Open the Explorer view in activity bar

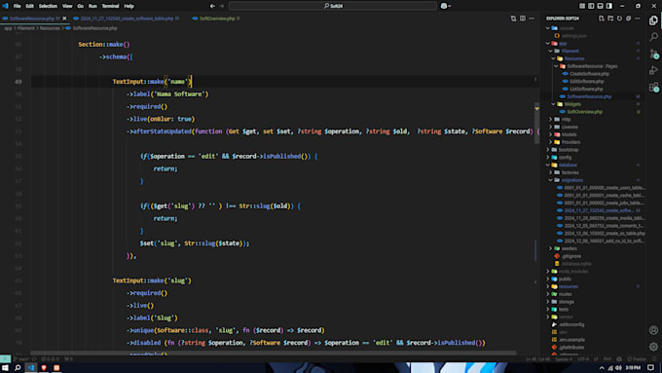[x=653, y=20]
